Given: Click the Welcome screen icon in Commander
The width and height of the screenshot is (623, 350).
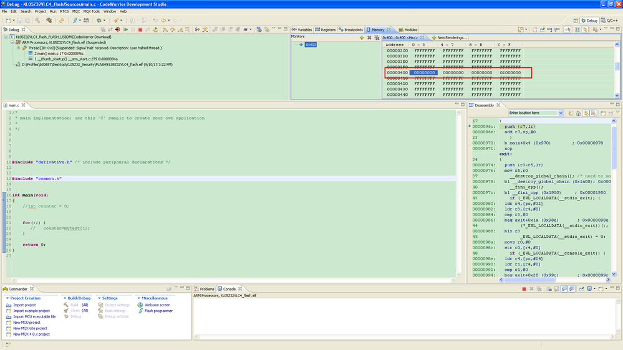Looking at the screenshot, I should coord(140,305).
